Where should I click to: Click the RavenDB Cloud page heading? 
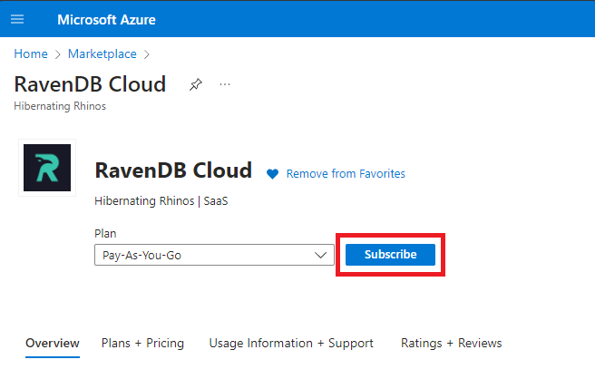(x=90, y=84)
